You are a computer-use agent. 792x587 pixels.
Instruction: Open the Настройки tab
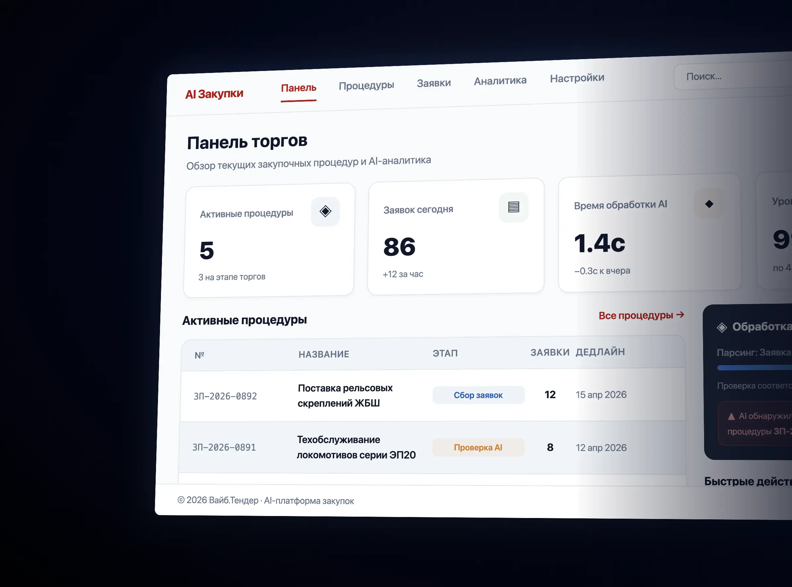coord(577,78)
